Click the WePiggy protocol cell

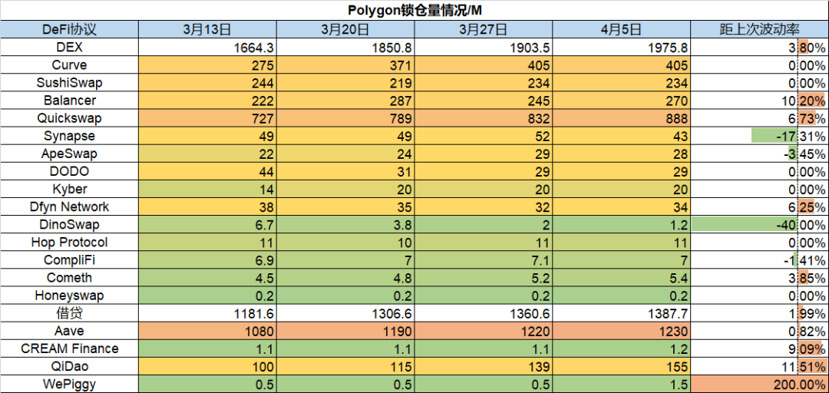(69, 384)
